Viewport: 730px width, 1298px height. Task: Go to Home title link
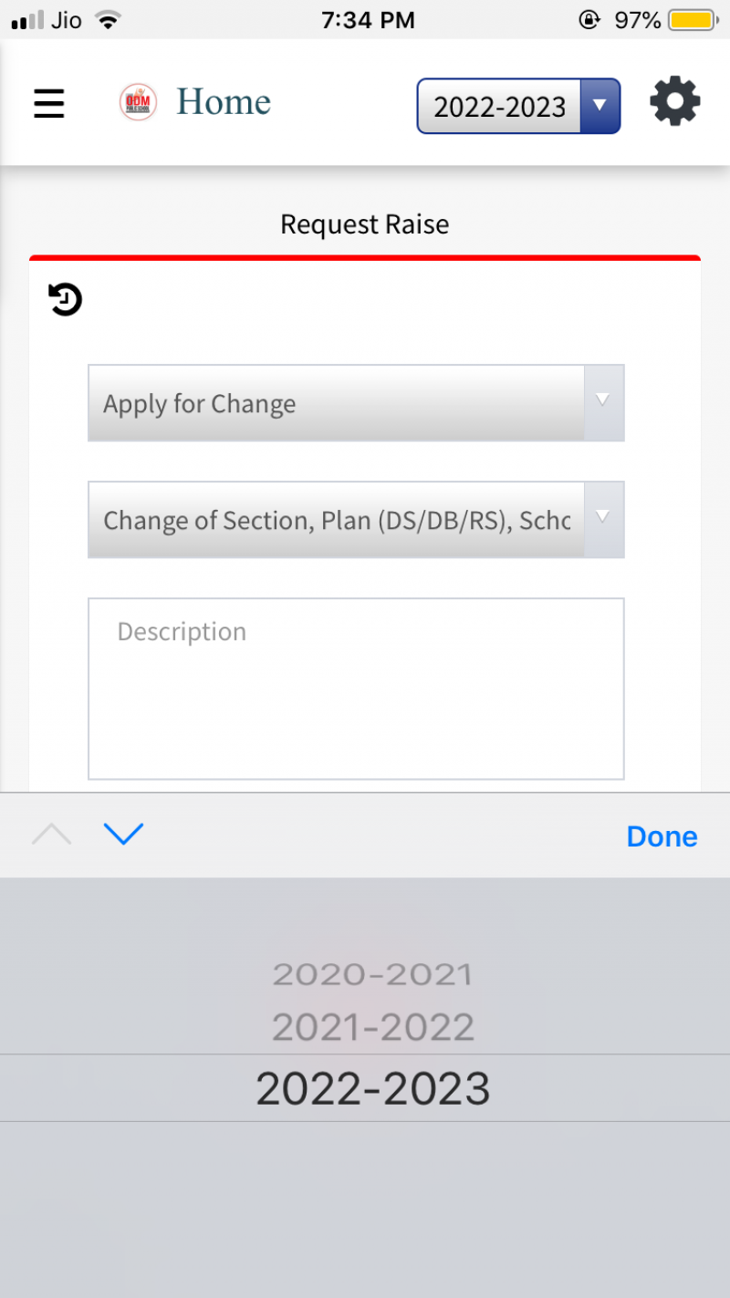[x=224, y=102]
